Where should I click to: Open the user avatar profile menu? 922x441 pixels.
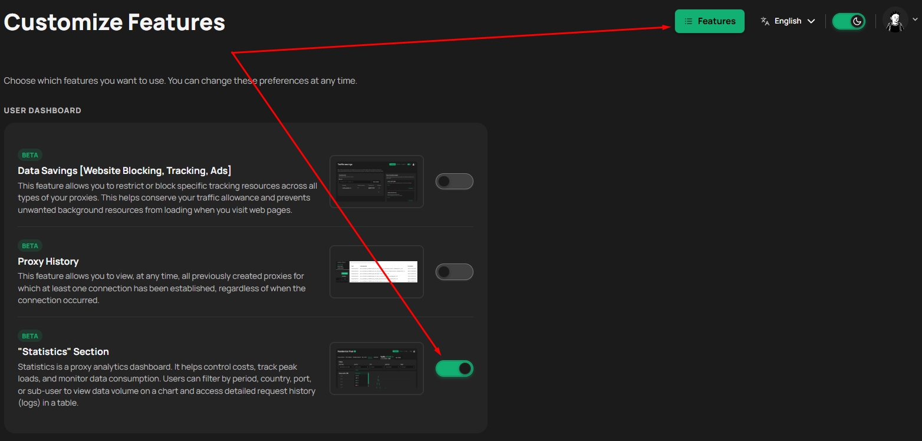tap(895, 21)
